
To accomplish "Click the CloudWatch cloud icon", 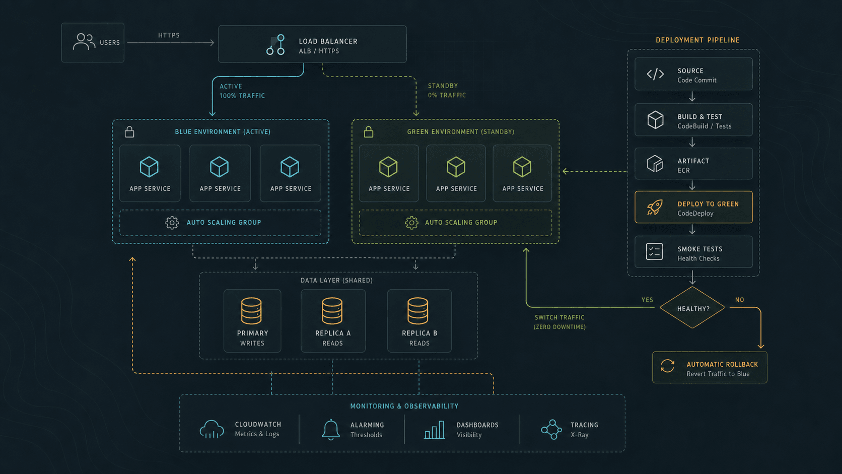I will (212, 430).
